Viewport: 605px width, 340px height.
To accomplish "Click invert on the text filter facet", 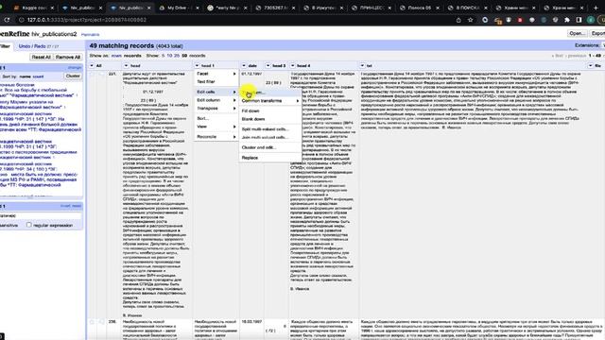I will pyautogui.click(x=65, y=206).
